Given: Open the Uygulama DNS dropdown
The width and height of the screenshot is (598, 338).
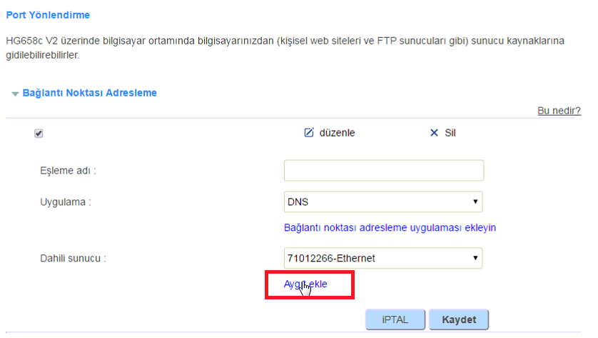Looking at the screenshot, I should [x=383, y=202].
